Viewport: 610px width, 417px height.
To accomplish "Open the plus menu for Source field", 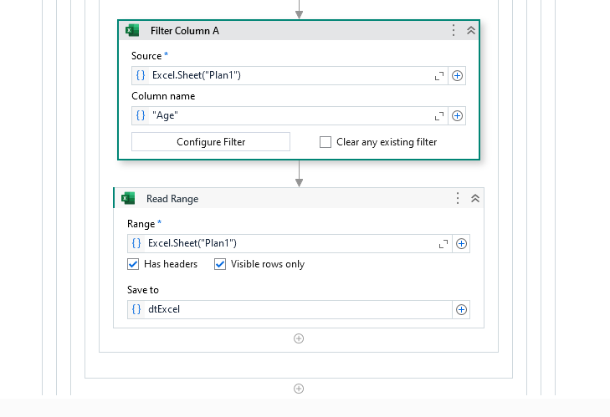I will click(x=457, y=75).
